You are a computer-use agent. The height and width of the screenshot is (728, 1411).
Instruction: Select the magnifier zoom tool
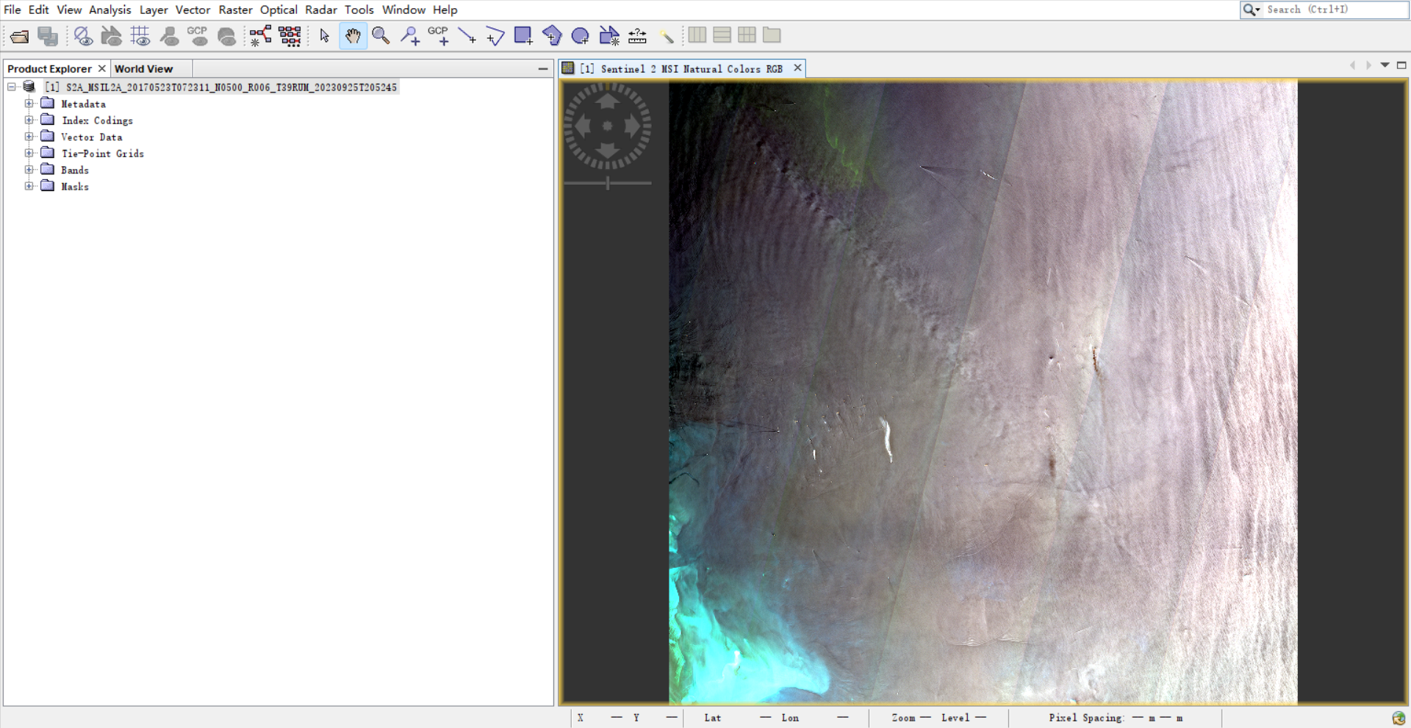click(x=381, y=36)
